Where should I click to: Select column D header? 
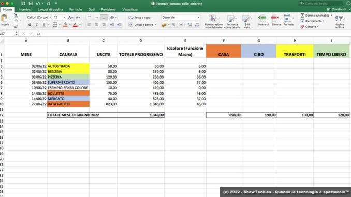pyautogui.click(x=141, y=41)
